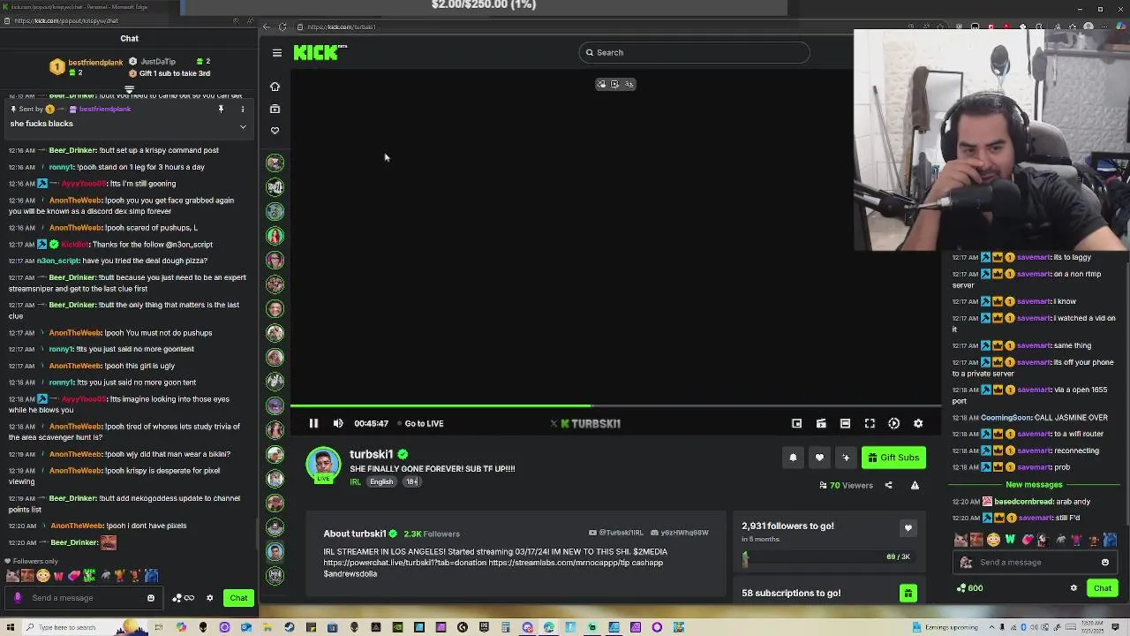Click the IRL category link
1130x636 pixels.
355,481
